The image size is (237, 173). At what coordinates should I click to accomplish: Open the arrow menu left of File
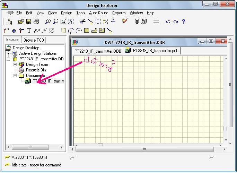pos(10,13)
